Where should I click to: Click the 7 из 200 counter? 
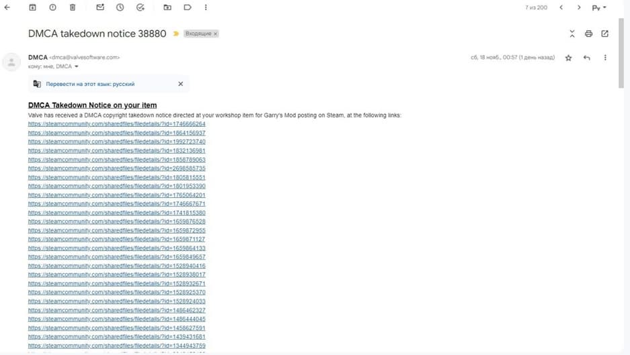[537, 7]
